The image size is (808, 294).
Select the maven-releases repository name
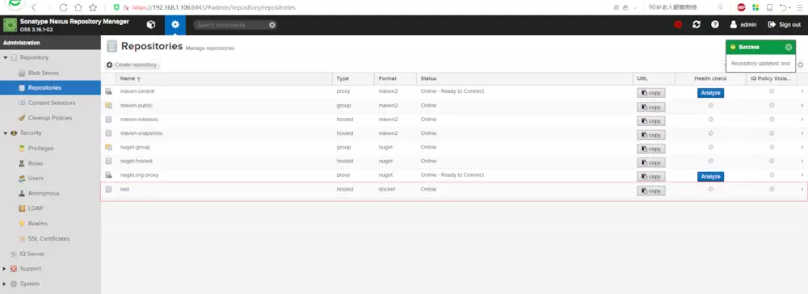point(138,120)
